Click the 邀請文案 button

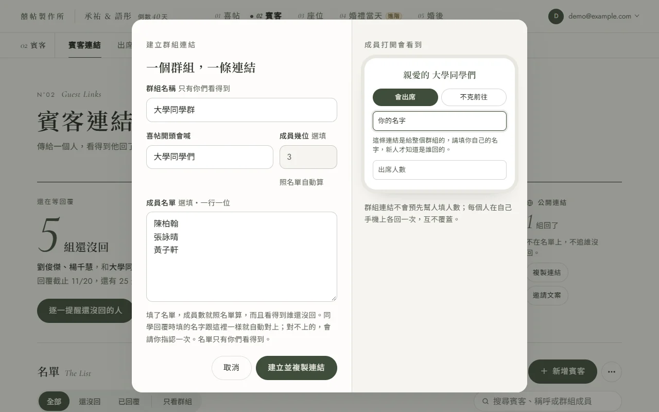point(547,296)
